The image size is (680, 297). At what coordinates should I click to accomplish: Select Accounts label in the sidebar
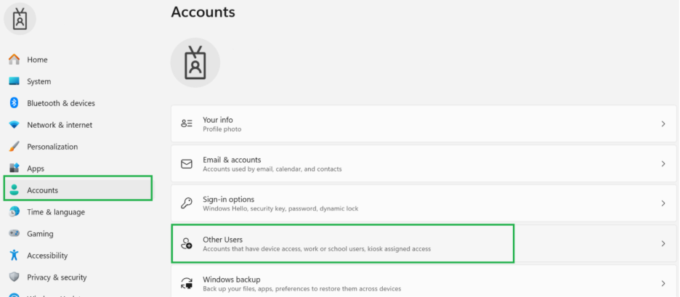tap(42, 190)
